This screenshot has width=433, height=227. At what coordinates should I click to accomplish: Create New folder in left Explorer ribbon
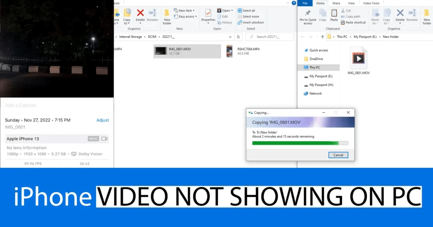click(167, 17)
